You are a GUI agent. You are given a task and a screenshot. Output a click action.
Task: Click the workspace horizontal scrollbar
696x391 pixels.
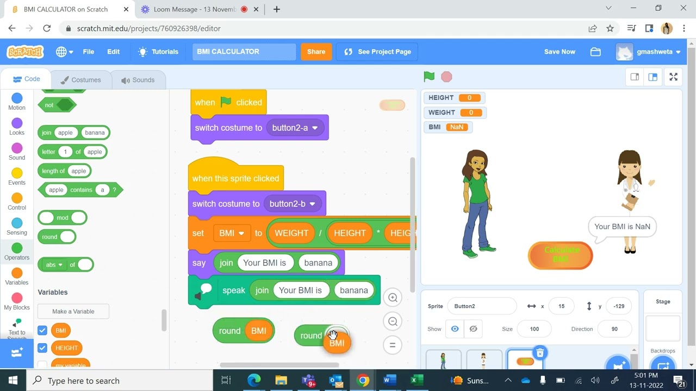point(279,364)
